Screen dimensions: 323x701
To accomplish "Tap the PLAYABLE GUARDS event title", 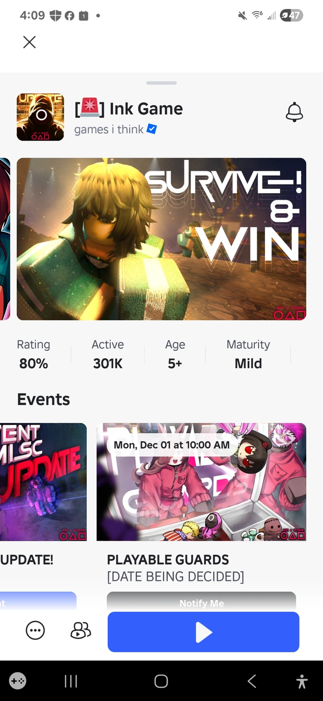I will click(x=168, y=560).
